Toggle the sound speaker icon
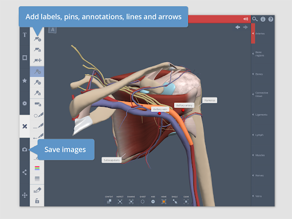This screenshot has height=219, width=292. pos(246,19)
